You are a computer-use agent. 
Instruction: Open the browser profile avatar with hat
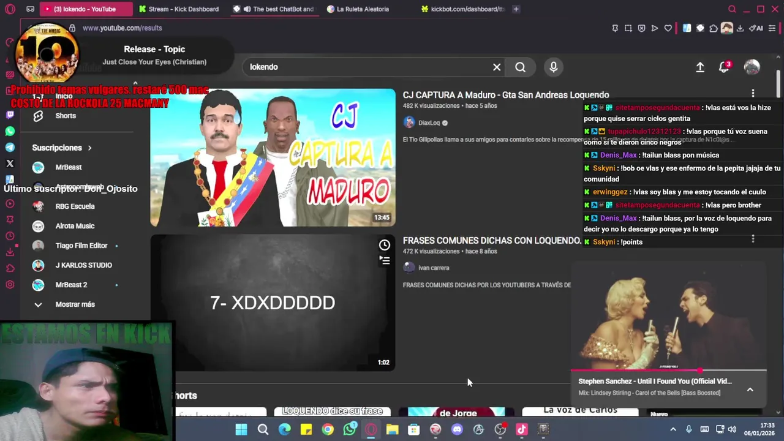coord(727,28)
